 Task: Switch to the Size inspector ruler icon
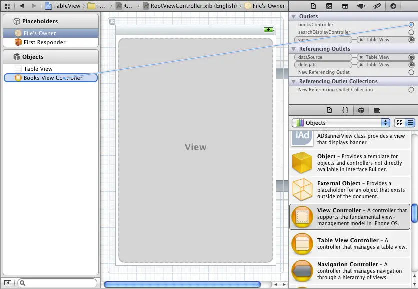coord(377,6)
